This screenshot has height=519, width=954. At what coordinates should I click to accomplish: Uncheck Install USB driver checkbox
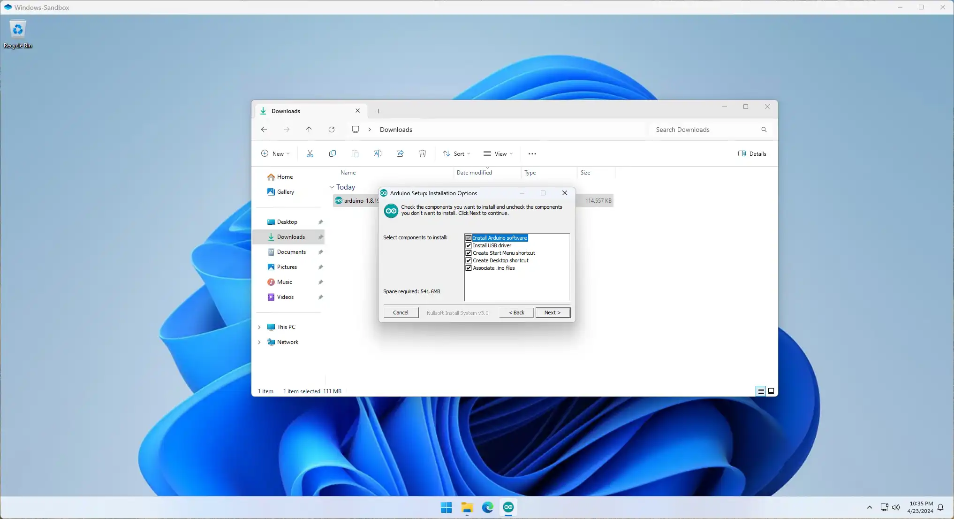click(468, 245)
